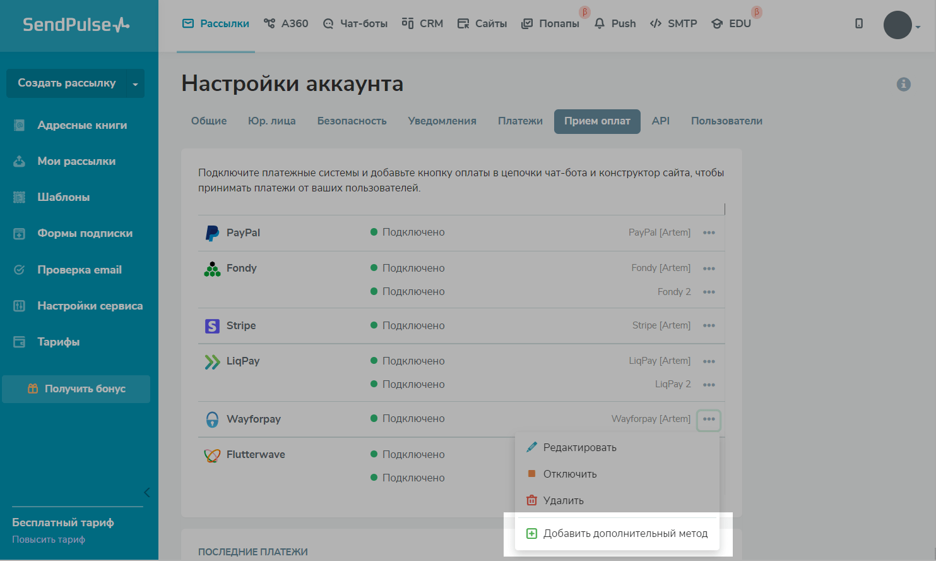Viewport: 936px width, 561px height.
Task: Click the Wayforpay lock logo icon
Action: tap(212, 419)
